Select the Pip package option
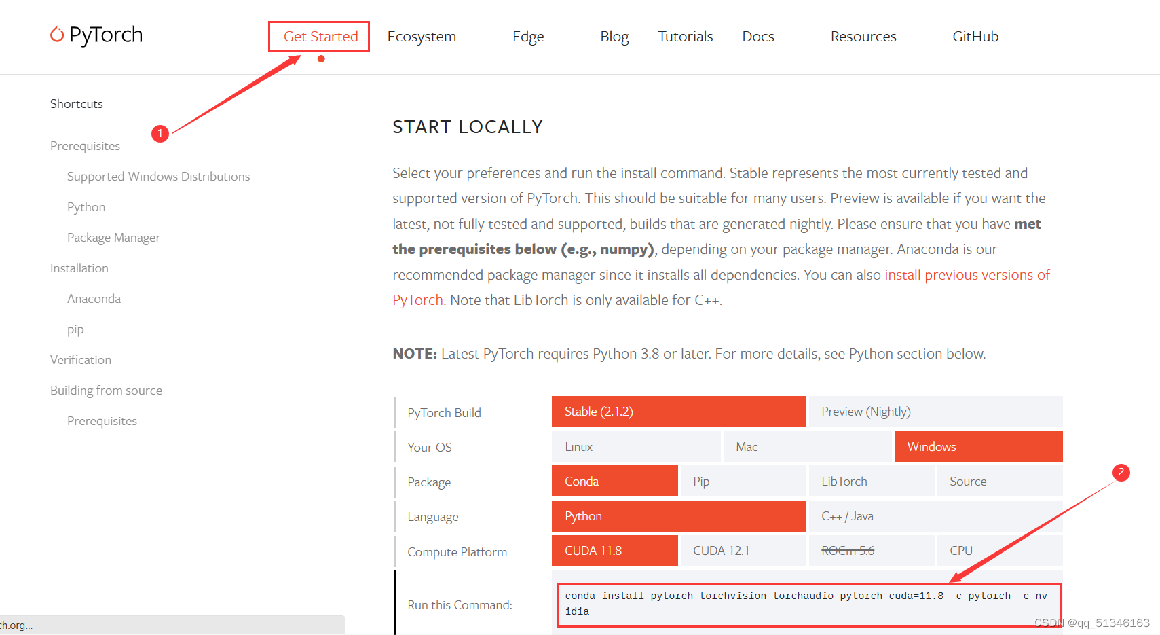This screenshot has width=1160, height=635. [743, 481]
